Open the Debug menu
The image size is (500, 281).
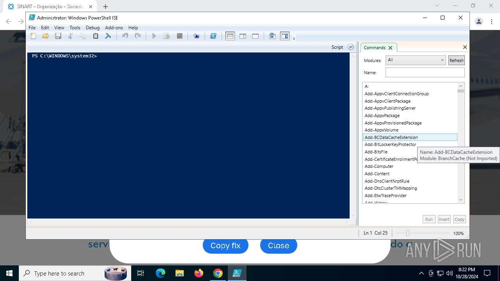pyautogui.click(x=93, y=28)
